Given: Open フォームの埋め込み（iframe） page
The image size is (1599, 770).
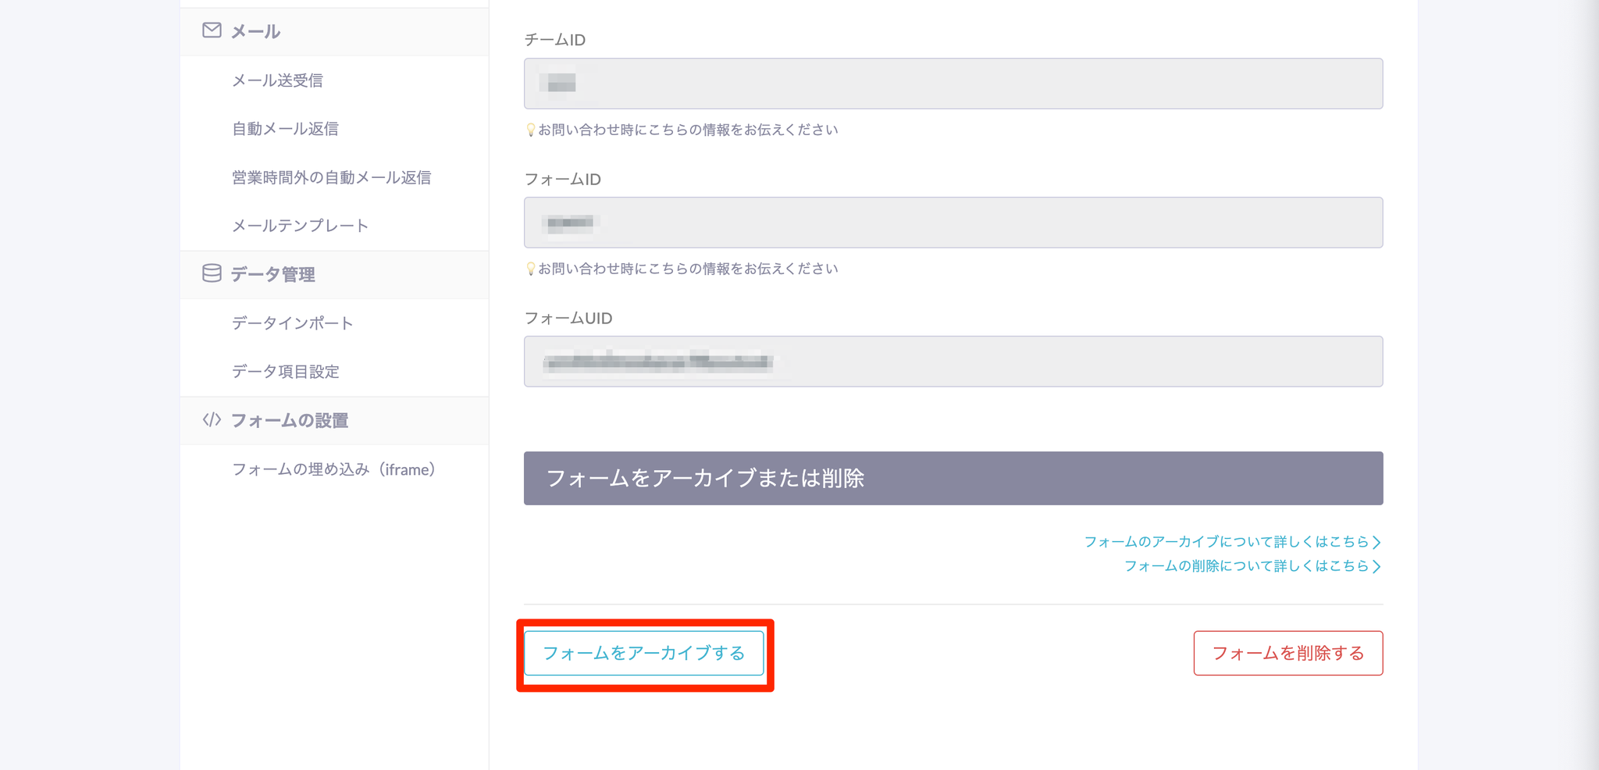Looking at the screenshot, I should click(333, 469).
